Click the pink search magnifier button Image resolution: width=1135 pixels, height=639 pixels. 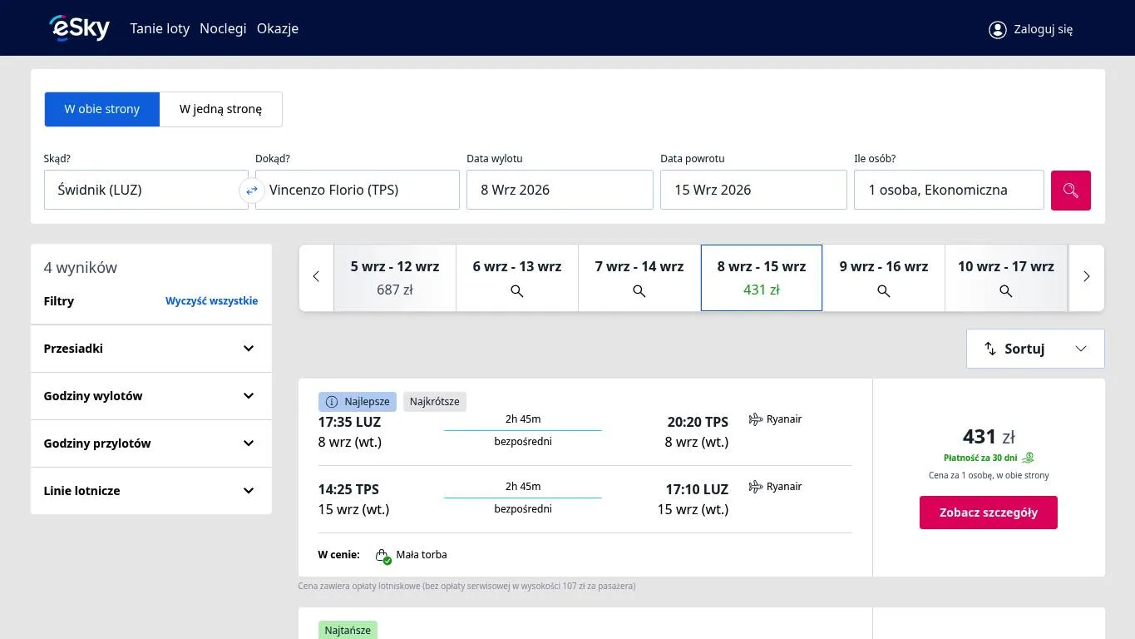pyautogui.click(x=1070, y=191)
